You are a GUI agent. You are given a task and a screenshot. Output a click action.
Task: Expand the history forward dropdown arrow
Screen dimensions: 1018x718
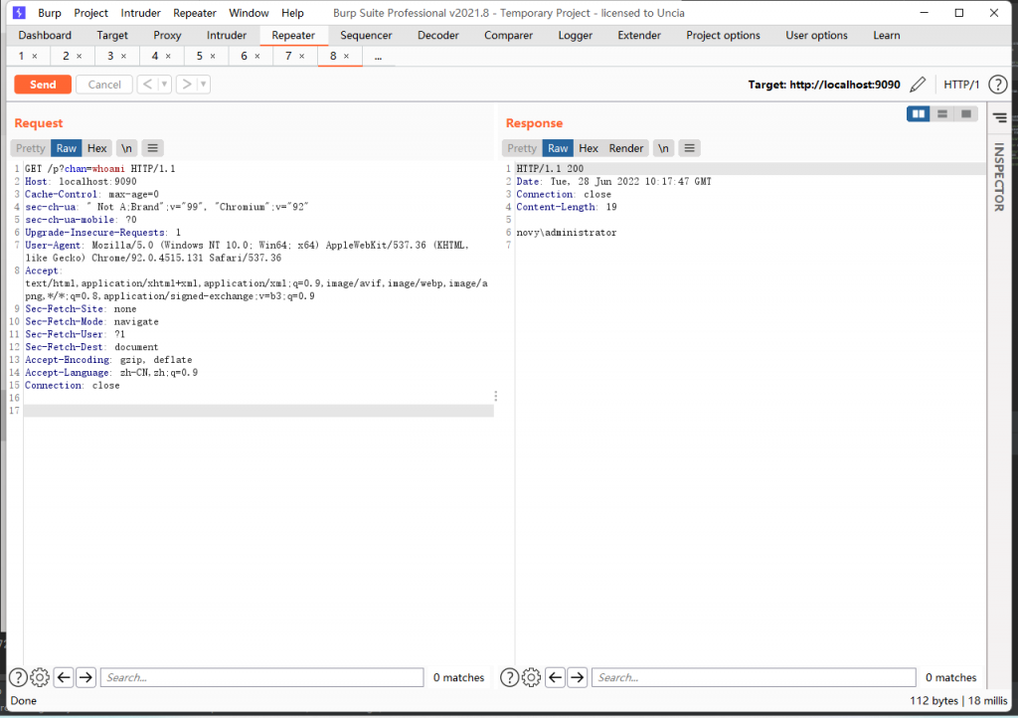(x=204, y=85)
